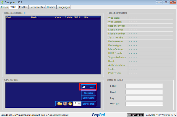Focus the Bssid input field
This screenshot has width=177, height=117.
pos(144,92)
